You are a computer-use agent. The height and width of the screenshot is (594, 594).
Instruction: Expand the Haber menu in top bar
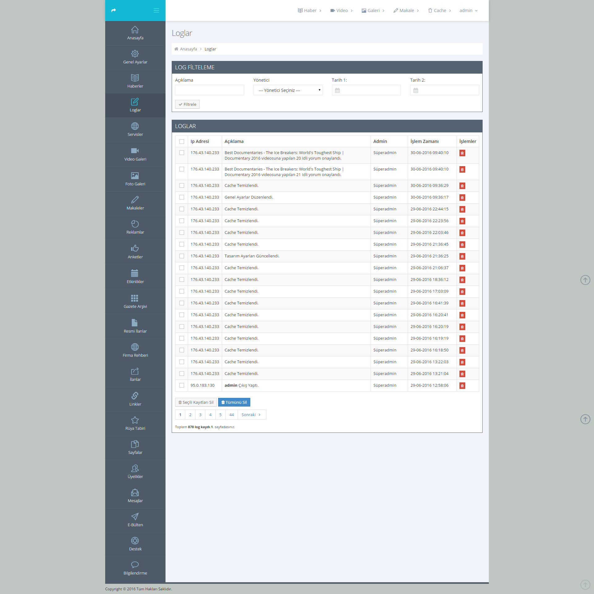click(309, 11)
